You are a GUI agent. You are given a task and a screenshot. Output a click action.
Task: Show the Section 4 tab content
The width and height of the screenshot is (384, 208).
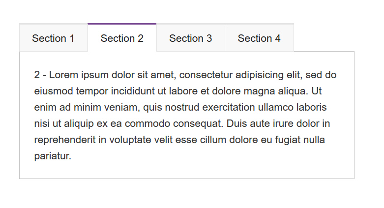(259, 38)
